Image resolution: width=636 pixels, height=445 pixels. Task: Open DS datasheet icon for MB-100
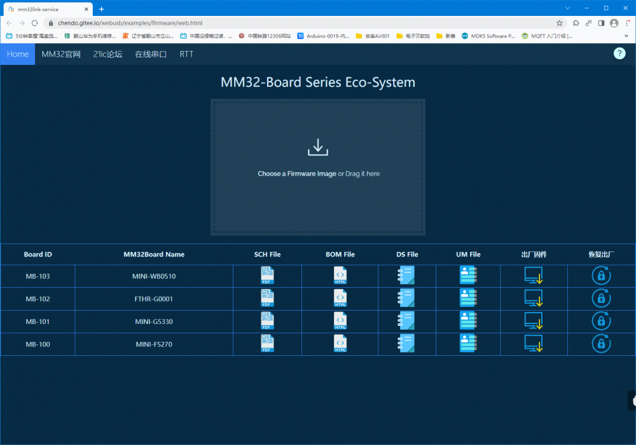point(406,344)
